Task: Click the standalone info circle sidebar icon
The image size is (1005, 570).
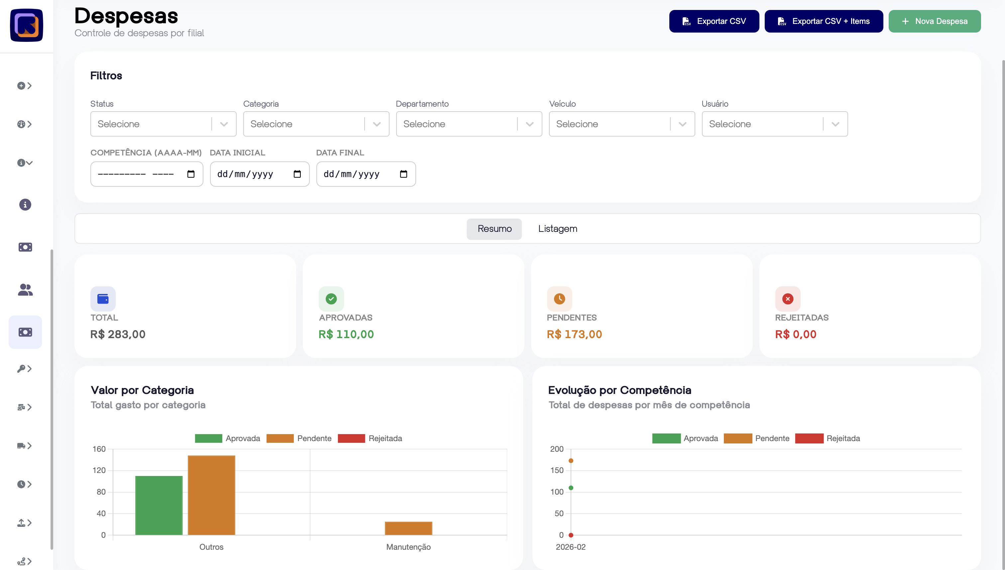Action: click(25, 204)
